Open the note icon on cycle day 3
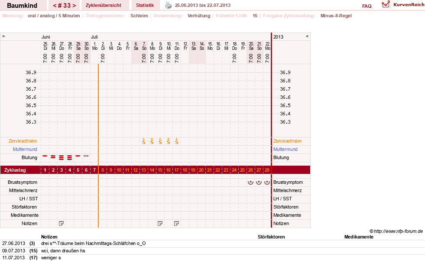This screenshot has width=425, height=271. coord(61,224)
